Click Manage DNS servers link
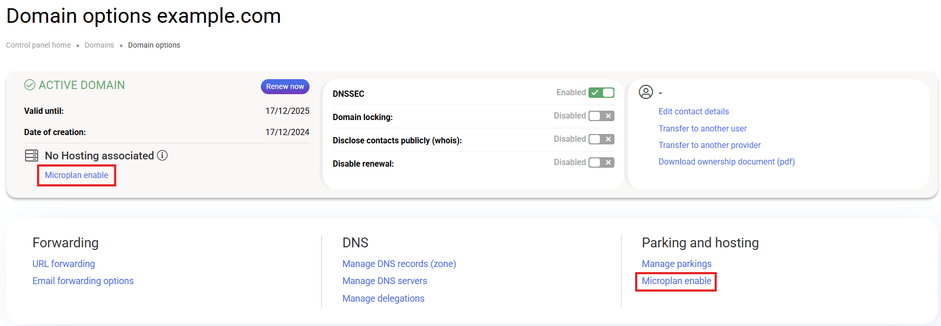941x326 pixels. 385,281
